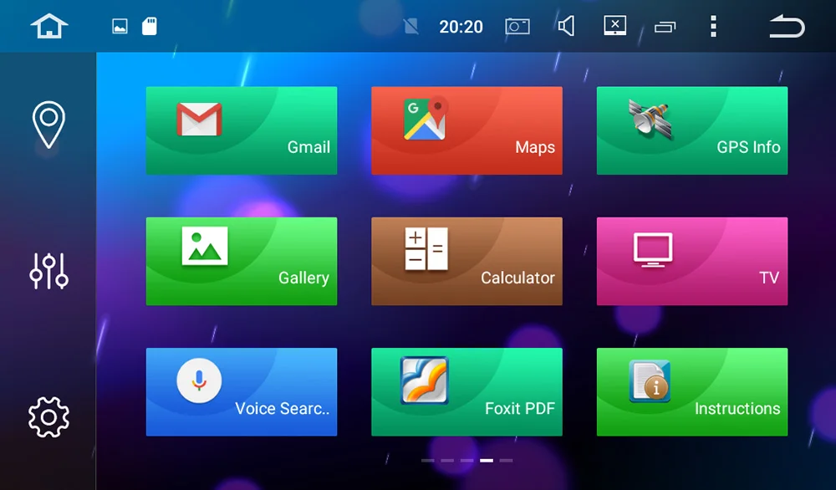Open the Gallery app tile
This screenshot has width=836, height=490.
click(242, 261)
